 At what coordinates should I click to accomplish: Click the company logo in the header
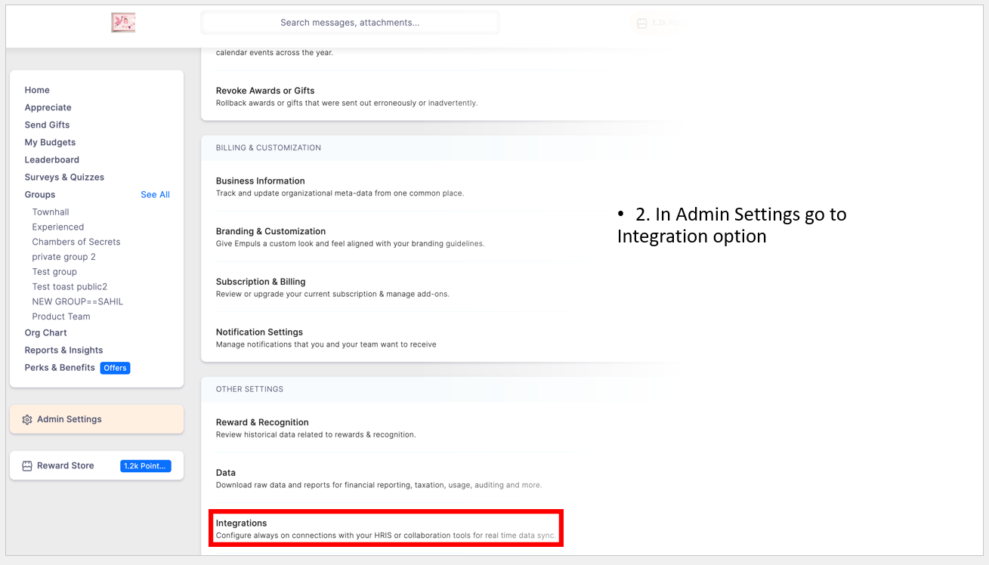123,23
